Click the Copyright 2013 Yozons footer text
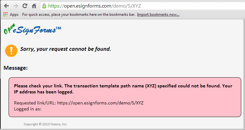The height and width of the screenshot is (130, 245). pos(46,124)
